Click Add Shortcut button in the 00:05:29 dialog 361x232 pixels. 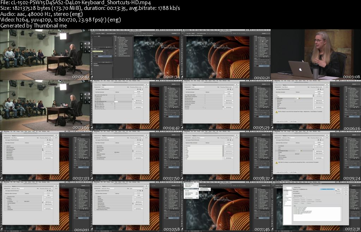pos(228,100)
